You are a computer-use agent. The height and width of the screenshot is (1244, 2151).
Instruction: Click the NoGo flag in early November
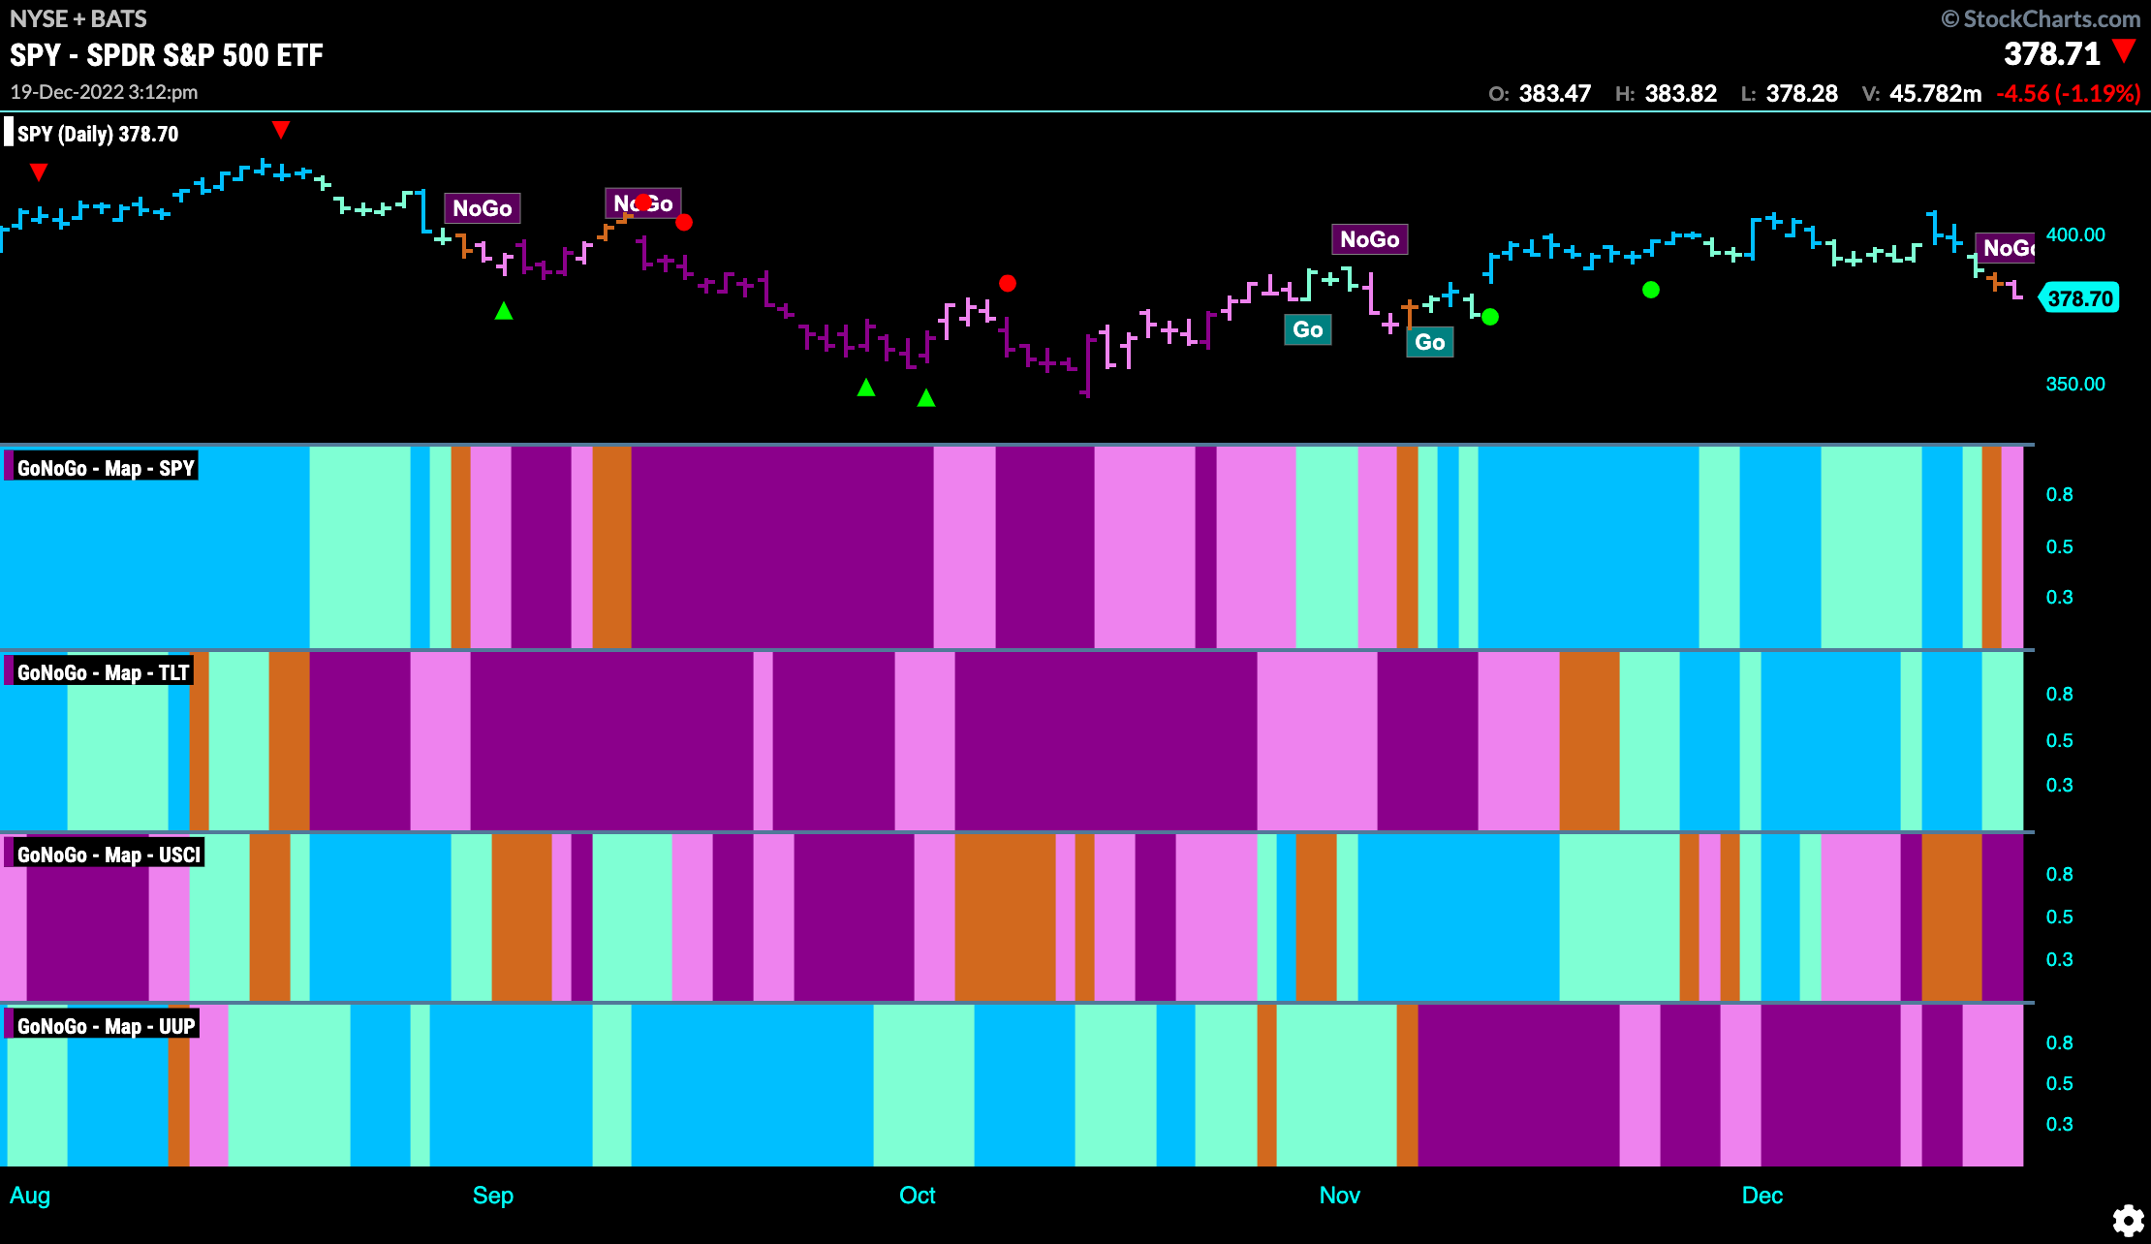click(1370, 239)
